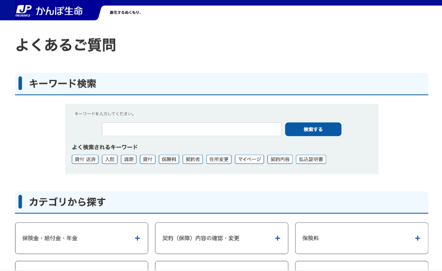442x271 pixels.
Task: Click the plus icon on 保険金・給付金・年金
Action: [x=137, y=238]
